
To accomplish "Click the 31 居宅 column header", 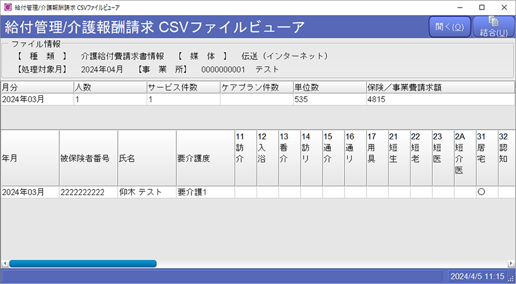I will 487,158.
